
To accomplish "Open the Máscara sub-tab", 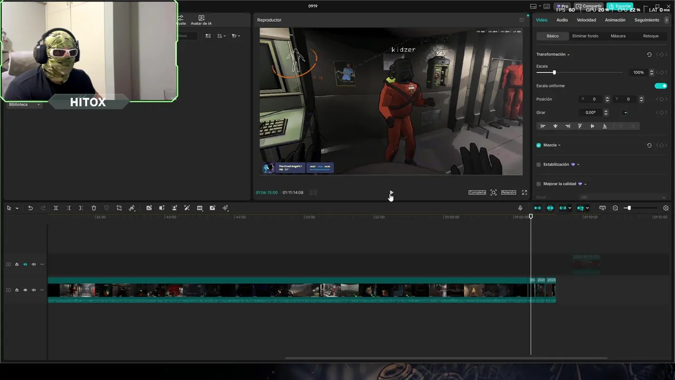I will click(618, 36).
